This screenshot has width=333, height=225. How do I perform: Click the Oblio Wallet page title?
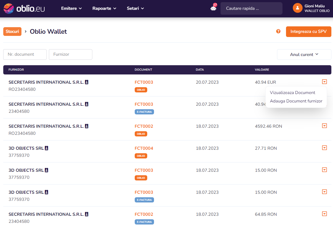[x=48, y=32]
